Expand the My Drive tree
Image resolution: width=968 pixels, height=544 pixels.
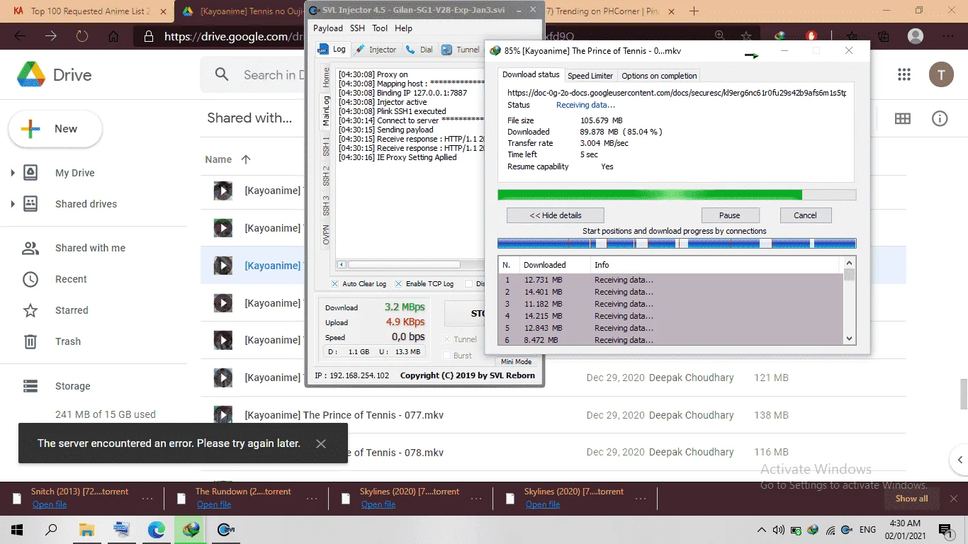coord(13,173)
